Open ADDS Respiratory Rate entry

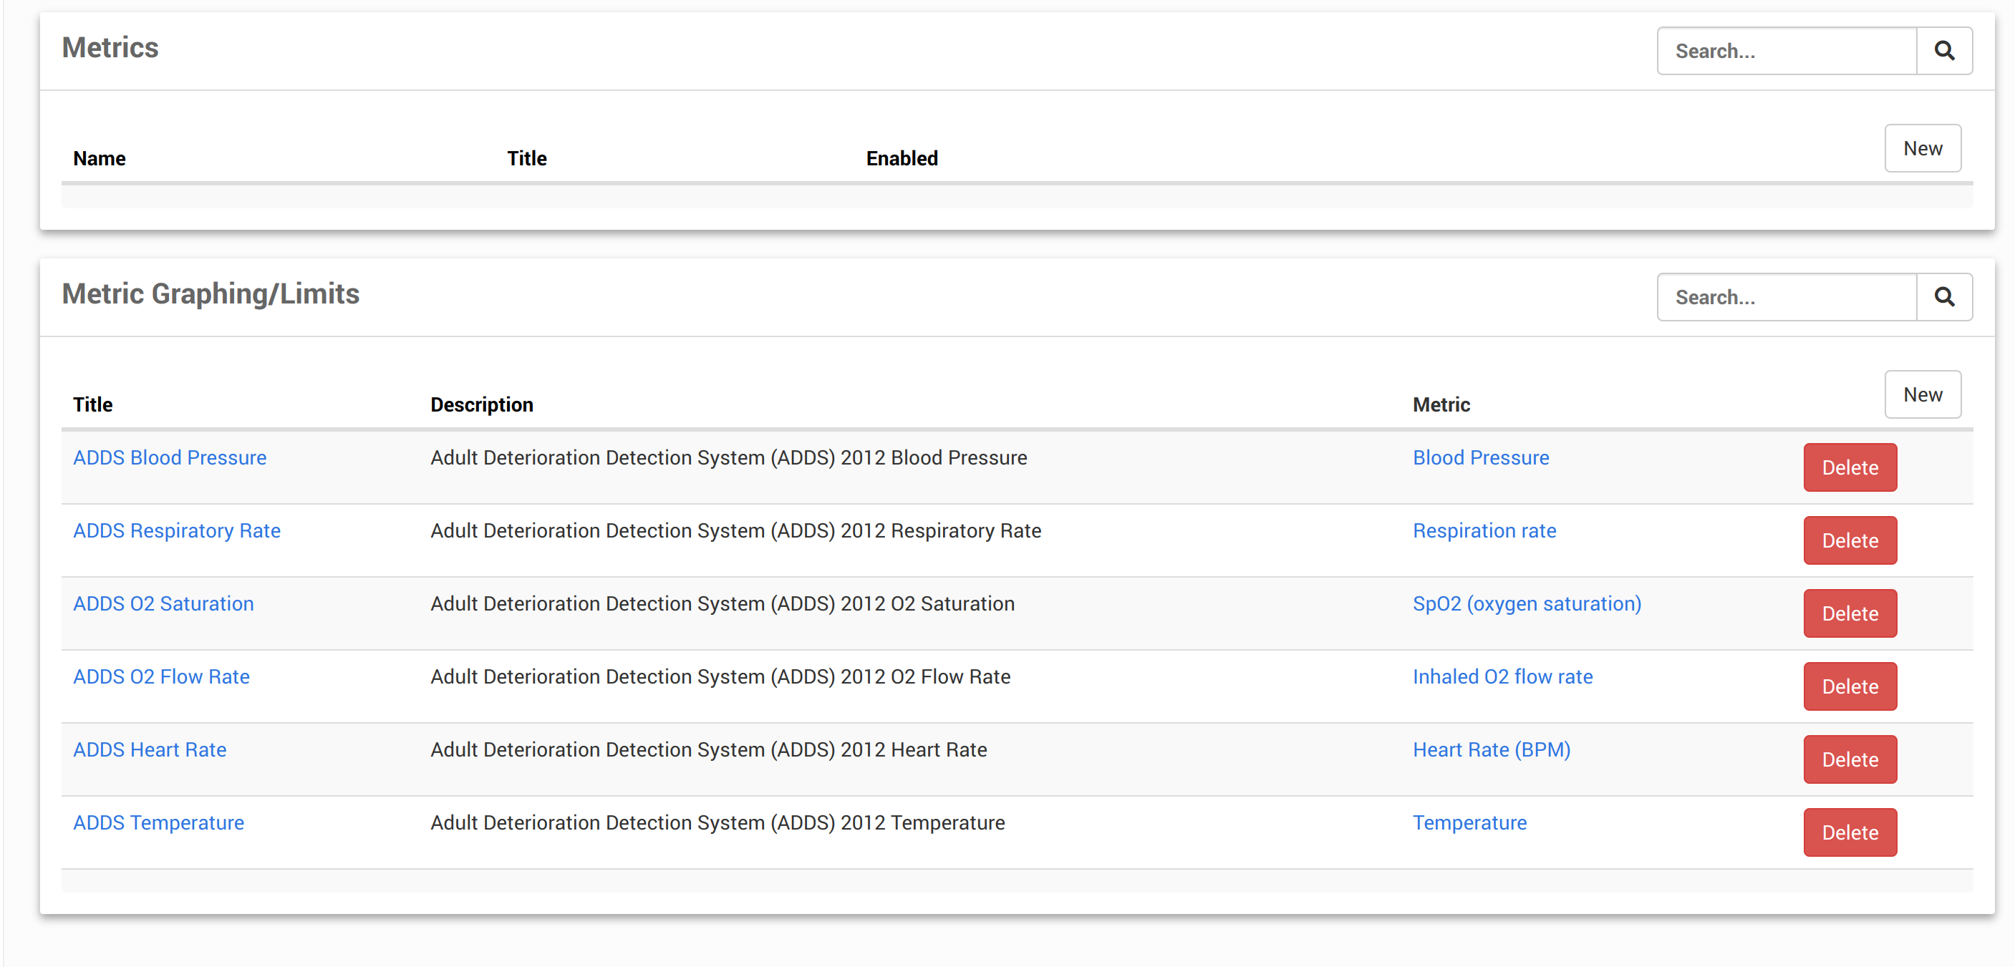(177, 531)
